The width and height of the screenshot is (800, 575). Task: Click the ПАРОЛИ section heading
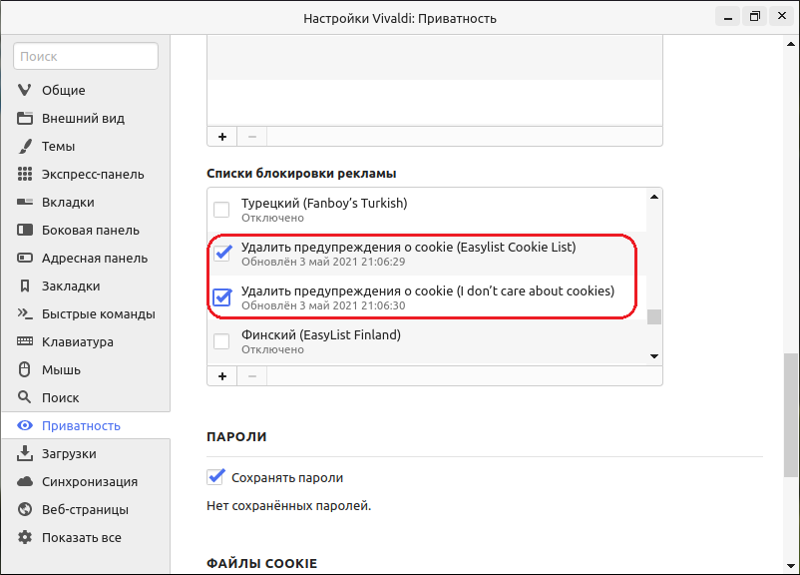click(x=236, y=437)
